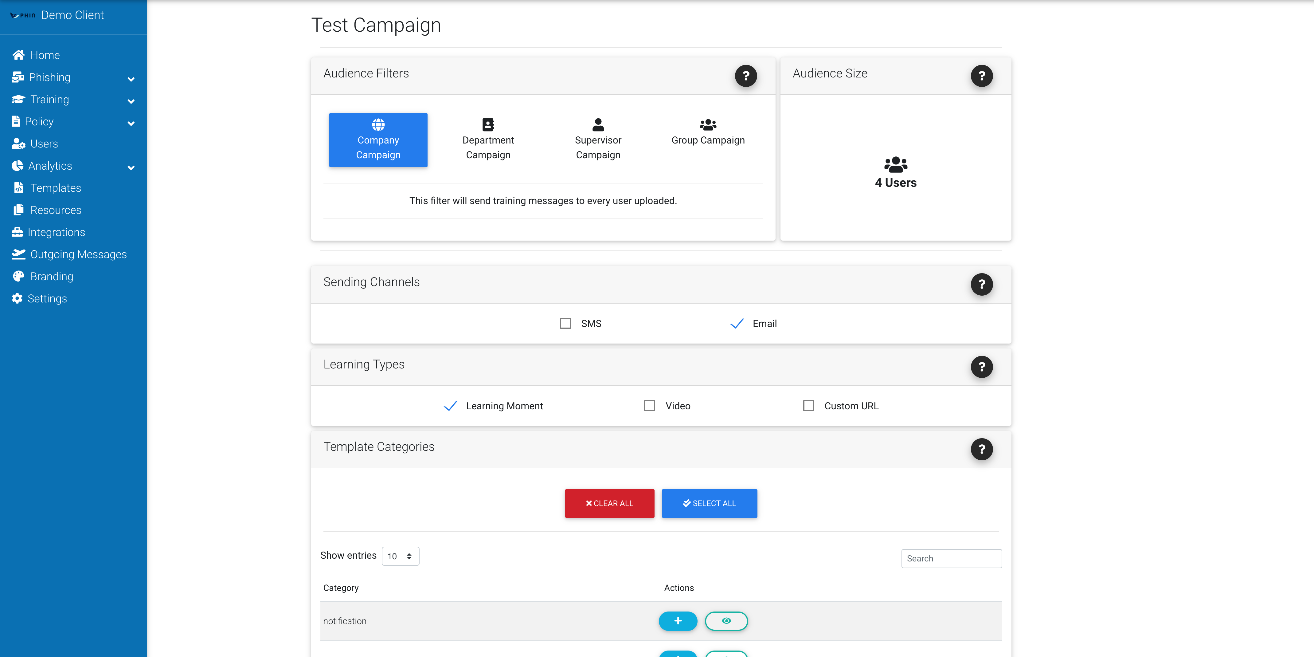Click the Analytics pie chart icon
Image resolution: width=1314 pixels, height=657 pixels.
17,165
